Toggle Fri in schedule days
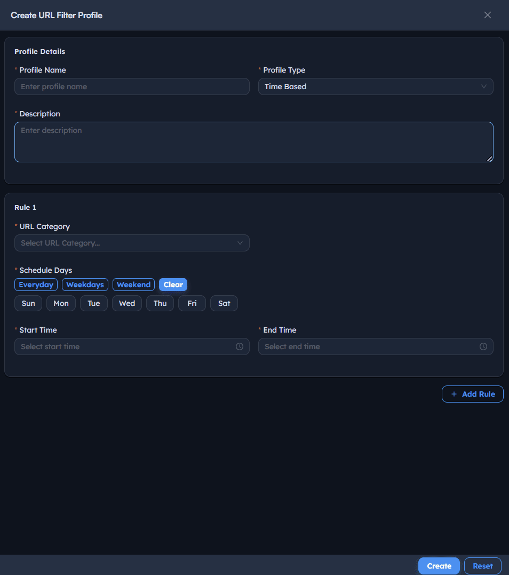This screenshot has width=509, height=575. pos(192,303)
